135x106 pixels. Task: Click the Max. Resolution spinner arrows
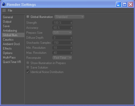tap(71, 53)
